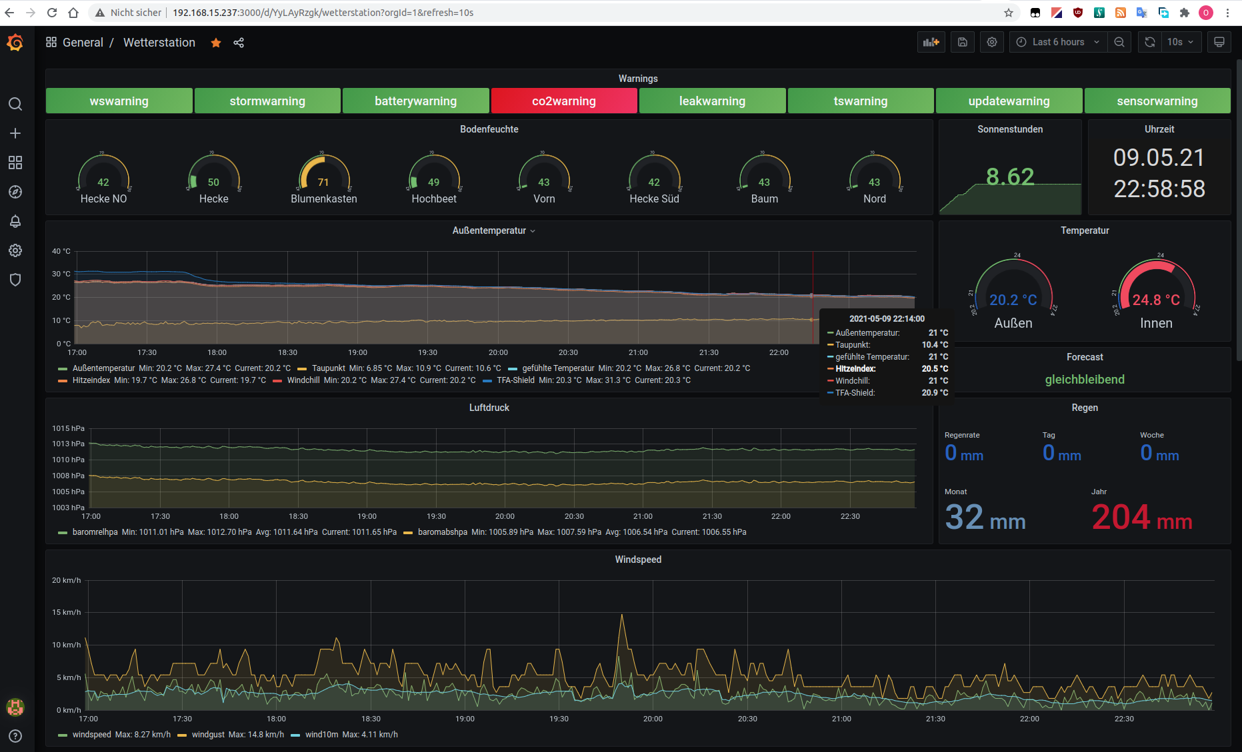Toggle Taupunkt series in Außentemperatur legend
Screen dimensions: 1242x752
(x=328, y=368)
